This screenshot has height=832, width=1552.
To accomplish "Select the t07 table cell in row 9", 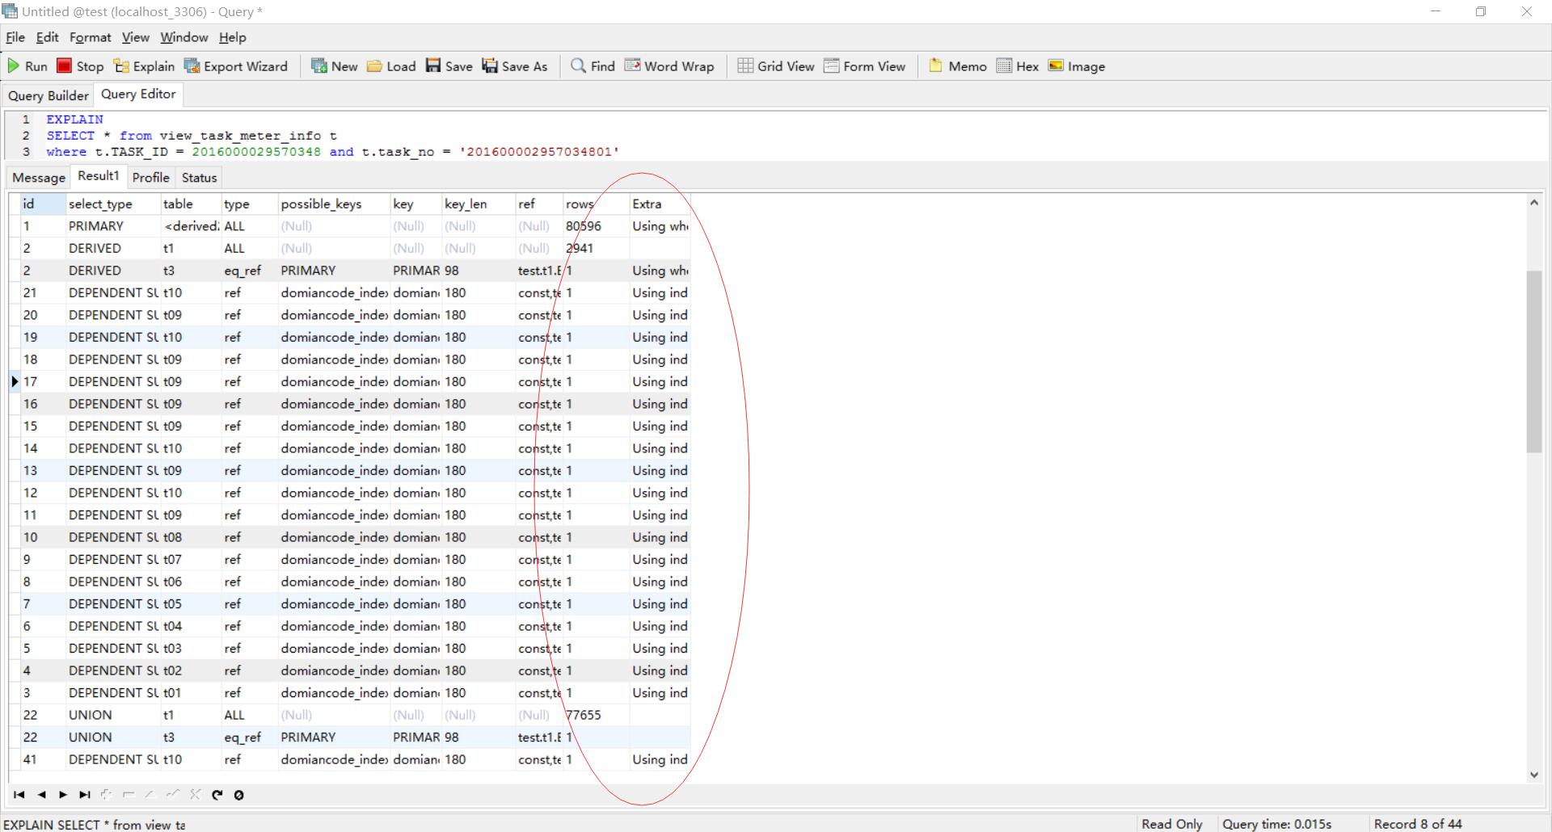I will pyautogui.click(x=191, y=559).
